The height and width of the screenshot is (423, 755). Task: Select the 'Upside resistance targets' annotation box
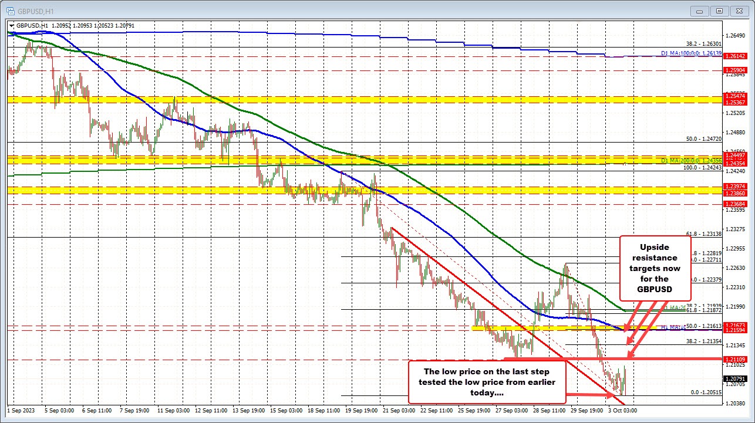pyautogui.click(x=654, y=268)
